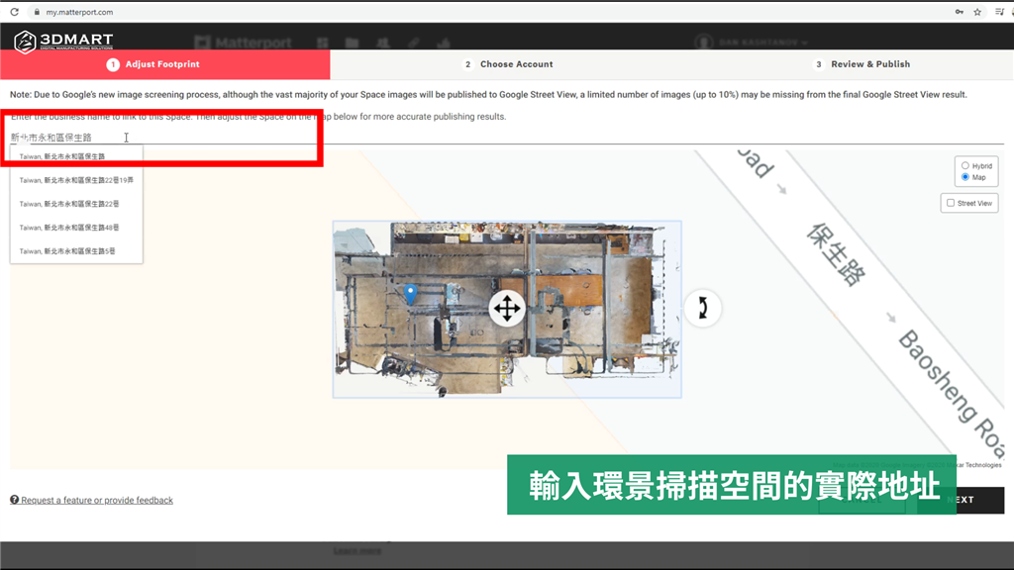Click the question mark help icon near feedback
Viewport: 1014px width, 570px height.
(x=14, y=500)
